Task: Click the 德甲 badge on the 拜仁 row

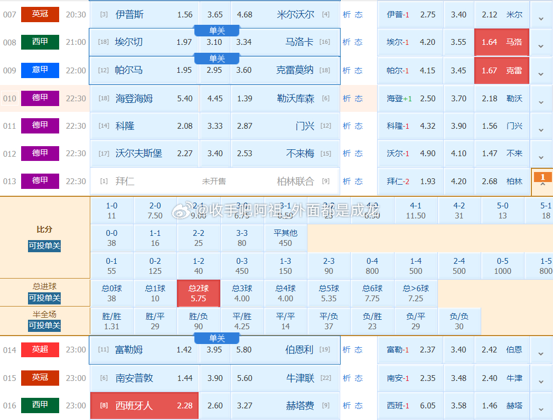Action: 40,181
